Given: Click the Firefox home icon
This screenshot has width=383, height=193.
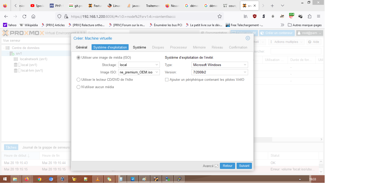Looking at the screenshot, I should [33, 17].
